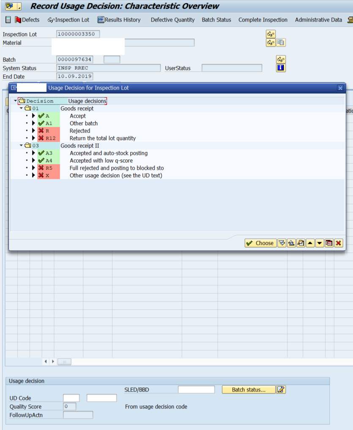
Task: Click the Batch number field
Action: click(x=74, y=60)
